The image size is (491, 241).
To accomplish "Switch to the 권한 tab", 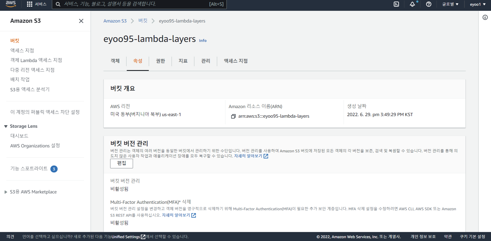I will [x=160, y=61].
